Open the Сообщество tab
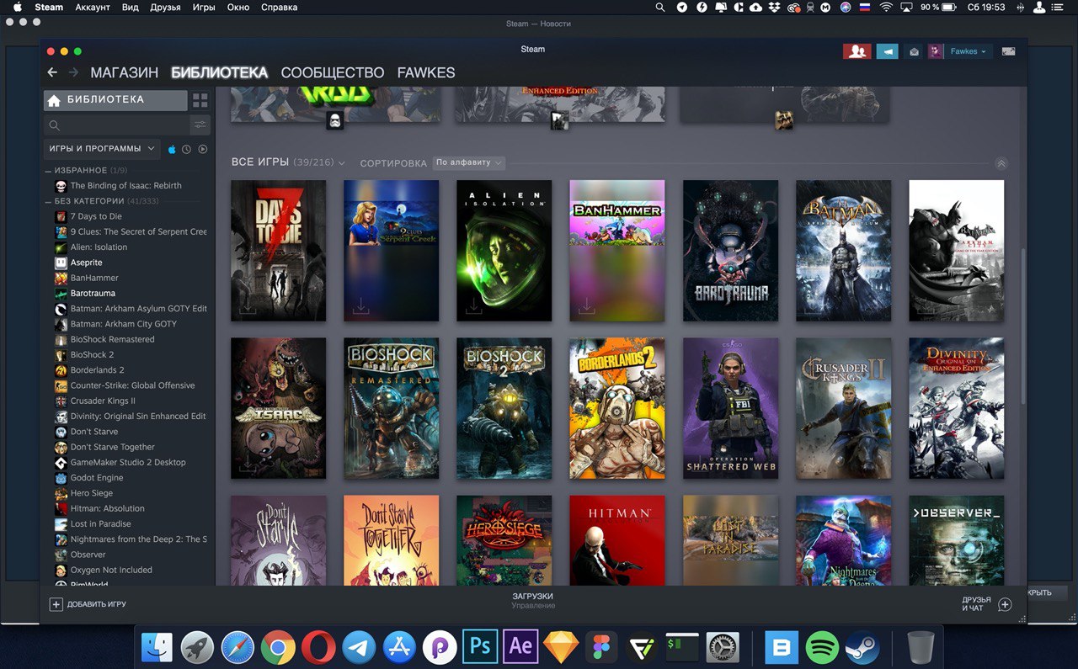 333,73
